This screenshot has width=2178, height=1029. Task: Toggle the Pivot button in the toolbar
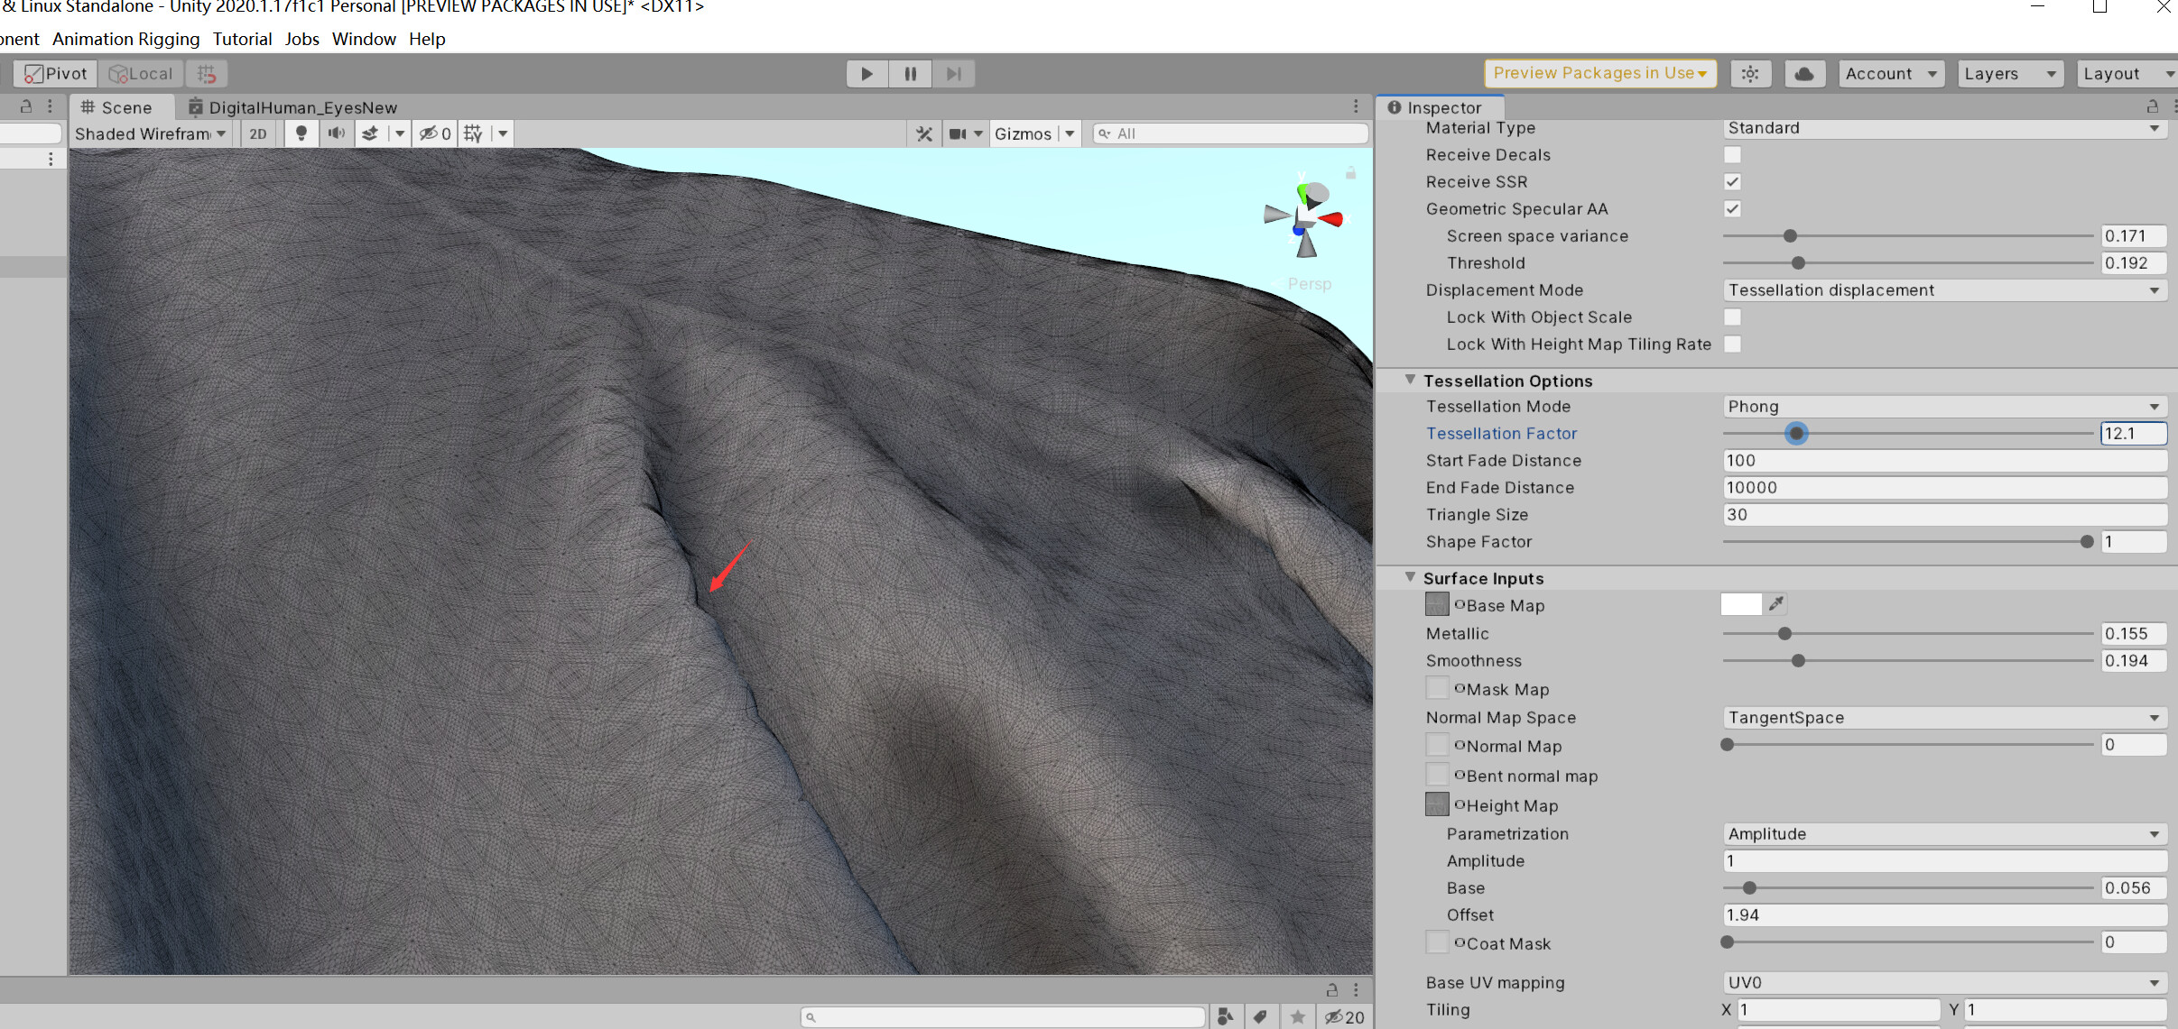[x=54, y=73]
